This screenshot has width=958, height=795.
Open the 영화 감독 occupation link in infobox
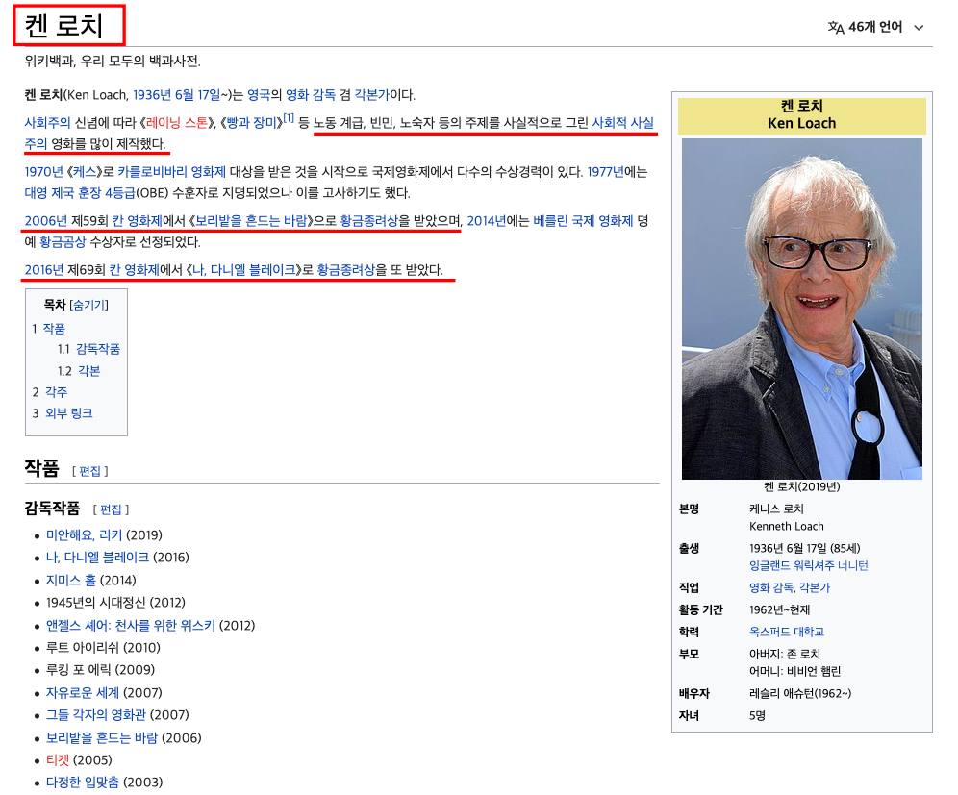tap(770, 587)
